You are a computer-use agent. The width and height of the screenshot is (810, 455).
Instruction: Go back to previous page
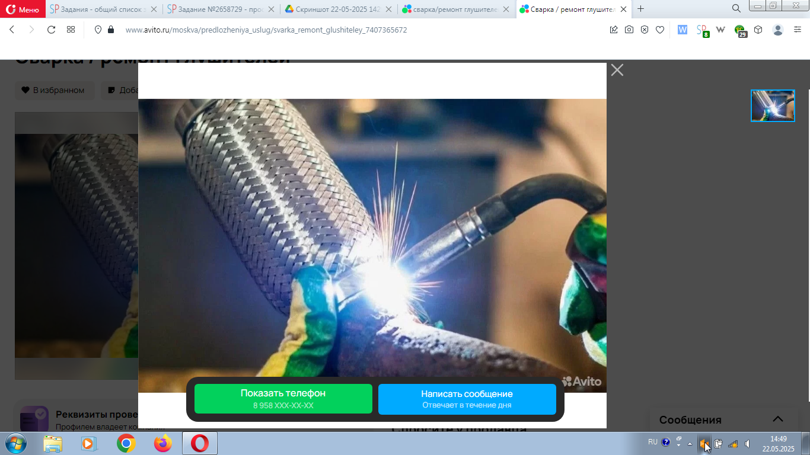click(x=12, y=30)
